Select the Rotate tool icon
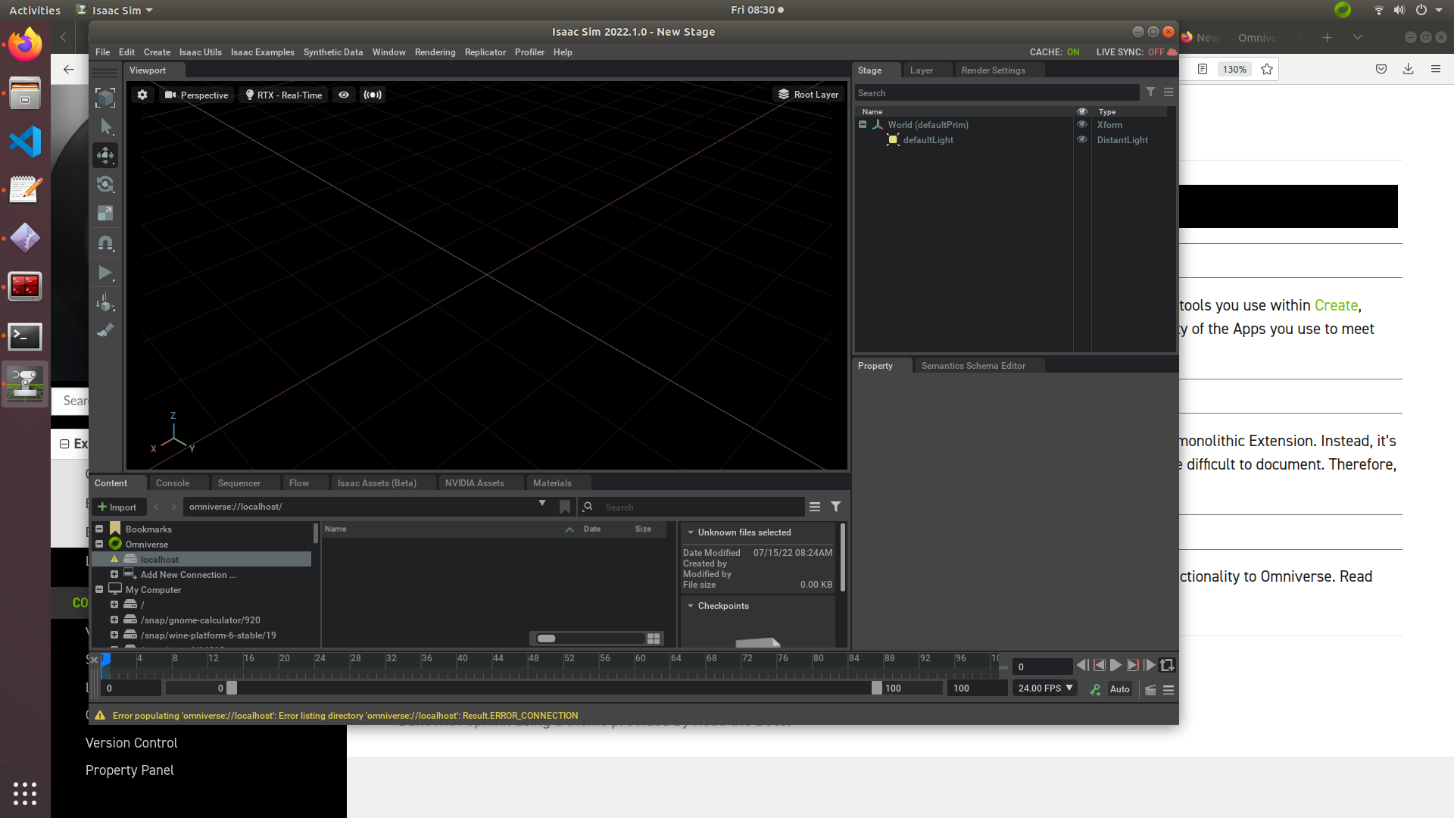This screenshot has width=1454, height=818. click(105, 184)
